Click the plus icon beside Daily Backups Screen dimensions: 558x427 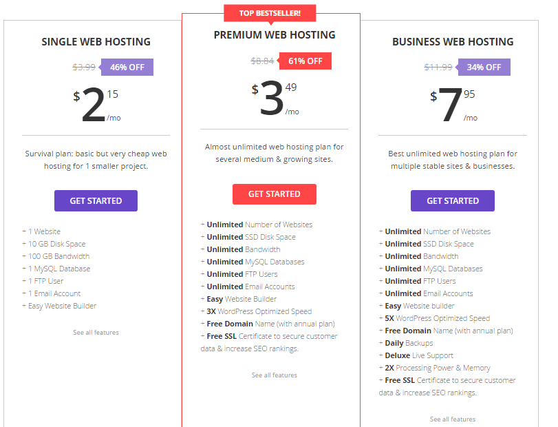[380, 342]
